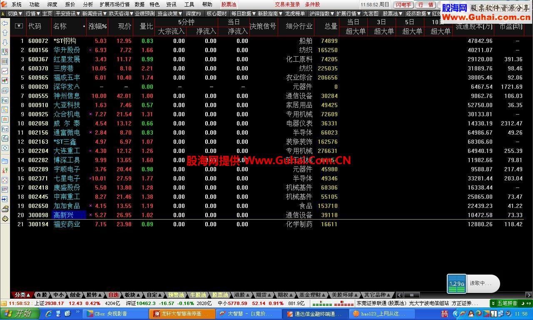Open the 工具 menu
The height and width of the screenshot is (320, 533).
(x=189, y=5)
